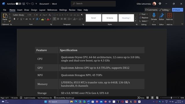This screenshot has height=104, width=185.
Task: Click the Share button
Action: point(176,10)
